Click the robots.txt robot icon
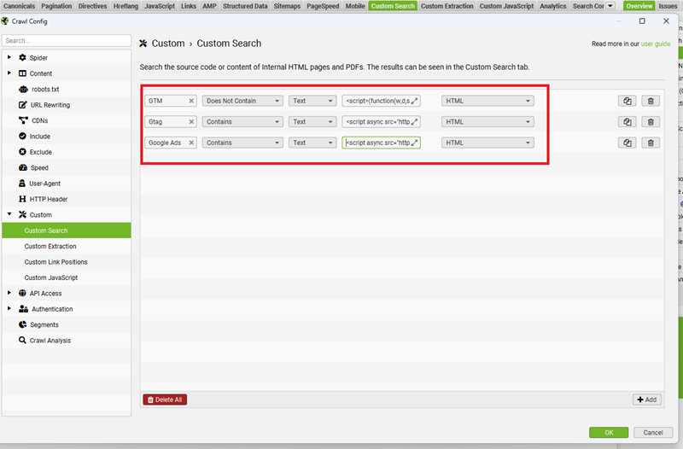The image size is (683, 449). coord(23,89)
